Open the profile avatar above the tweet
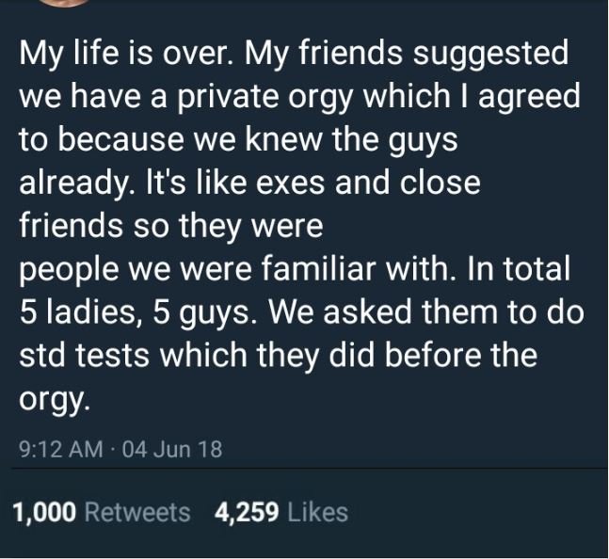This screenshot has width=609, height=559. (x=63, y=3)
